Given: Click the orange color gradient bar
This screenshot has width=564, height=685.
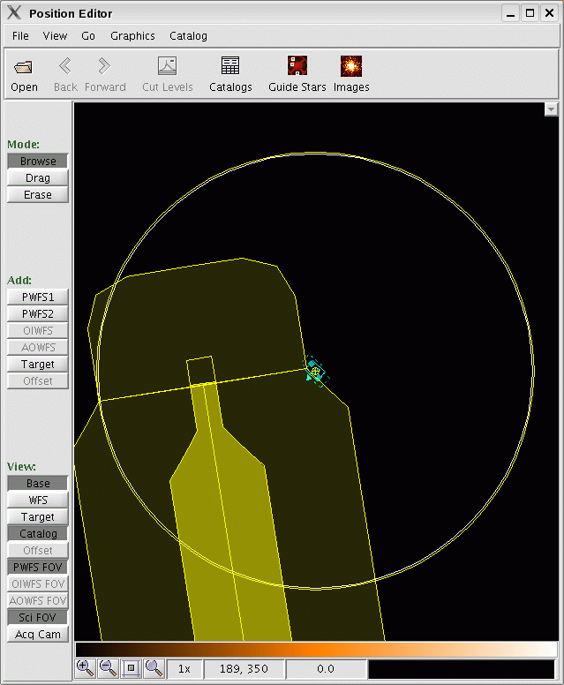Looking at the screenshot, I should 316,649.
